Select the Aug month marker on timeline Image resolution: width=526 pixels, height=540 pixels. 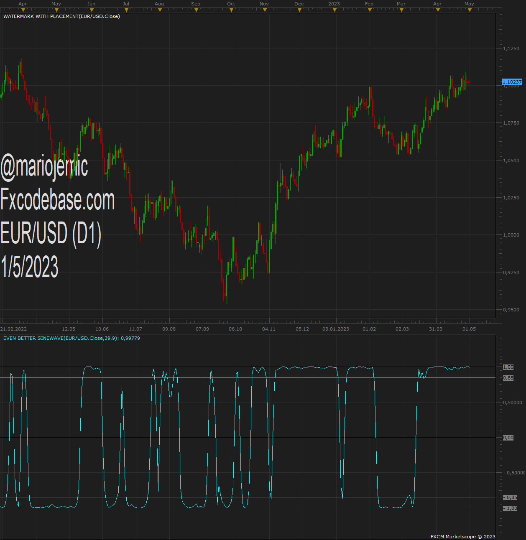160,10
